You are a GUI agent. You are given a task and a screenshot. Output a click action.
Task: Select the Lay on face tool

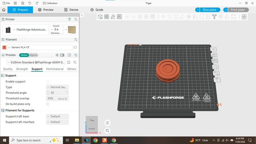click(x=182, y=17)
